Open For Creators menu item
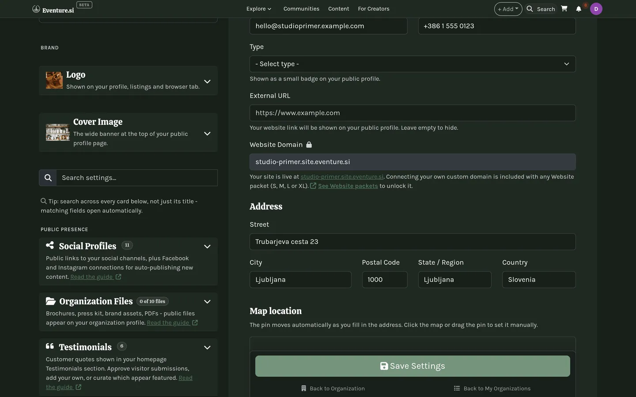The width and height of the screenshot is (636, 397). click(x=374, y=9)
